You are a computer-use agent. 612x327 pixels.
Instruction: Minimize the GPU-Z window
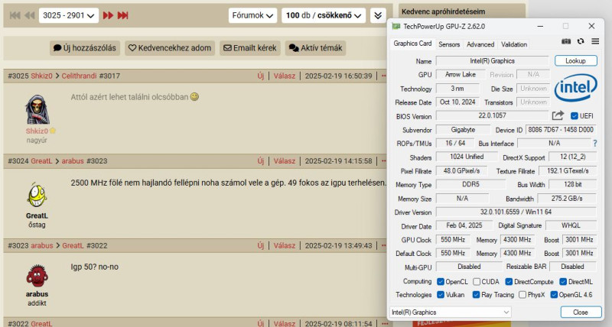click(540, 26)
